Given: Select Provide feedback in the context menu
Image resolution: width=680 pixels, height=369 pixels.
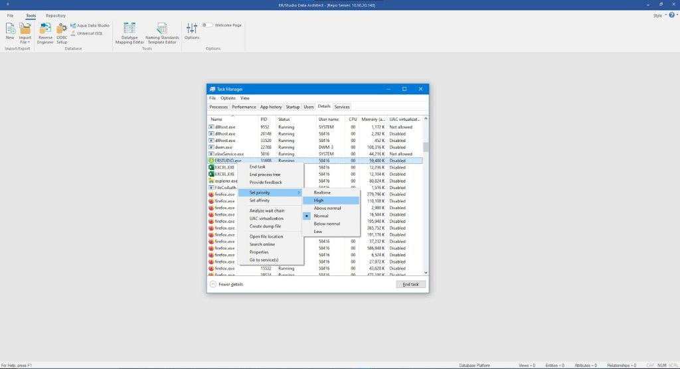Looking at the screenshot, I should pos(271,183).
